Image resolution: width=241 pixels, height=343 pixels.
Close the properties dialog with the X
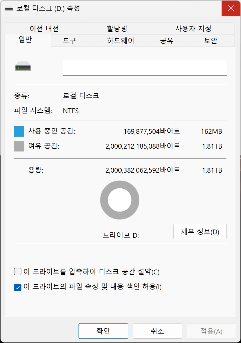231,8
